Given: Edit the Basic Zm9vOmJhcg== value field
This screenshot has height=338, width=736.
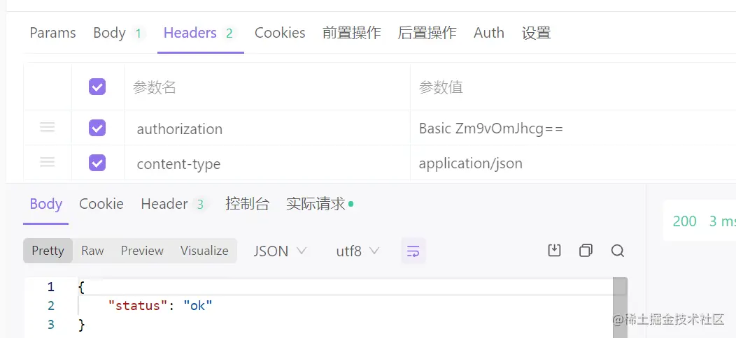Looking at the screenshot, I should click(573, 128).
